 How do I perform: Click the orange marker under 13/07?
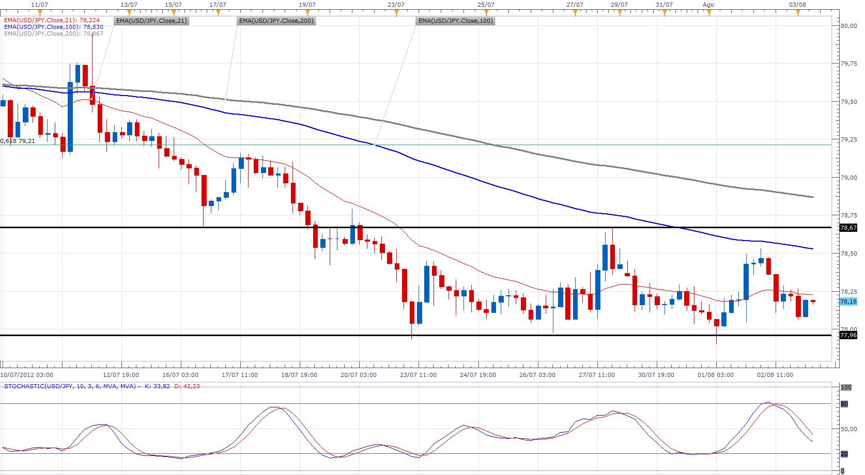pos(129,12)
